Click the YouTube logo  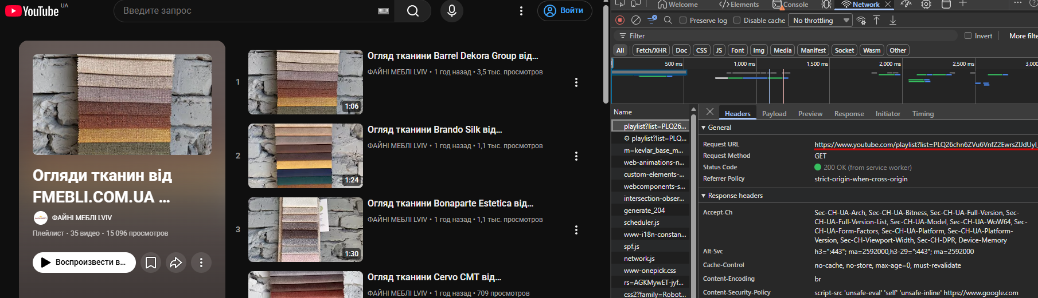coord(32,11)
